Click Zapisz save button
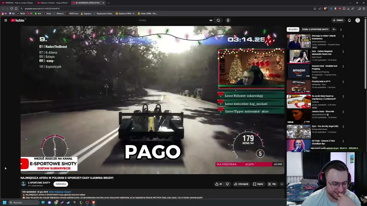 click(x=258, y=184)
